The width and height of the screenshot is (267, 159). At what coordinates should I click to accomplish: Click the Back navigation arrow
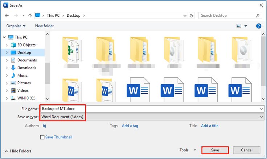point(7,16)
